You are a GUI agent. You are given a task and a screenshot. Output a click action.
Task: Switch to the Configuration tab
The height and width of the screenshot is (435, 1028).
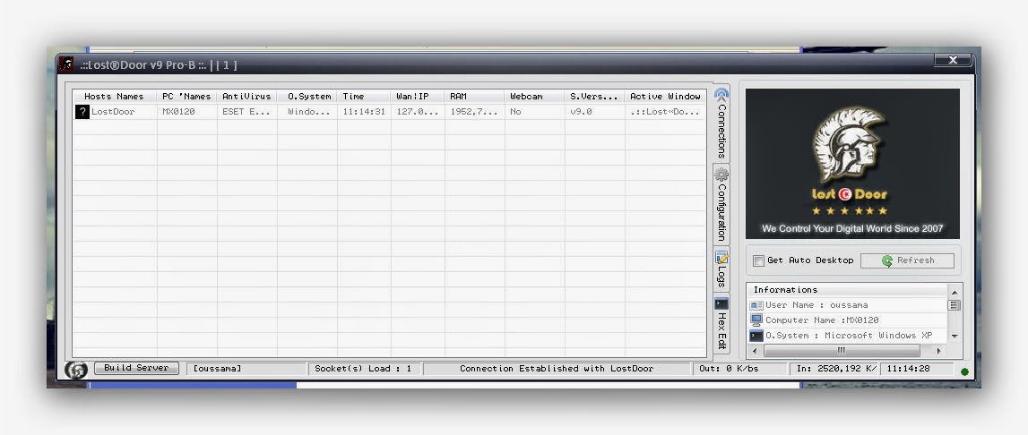pyautogui.click(x=721, y=205)
